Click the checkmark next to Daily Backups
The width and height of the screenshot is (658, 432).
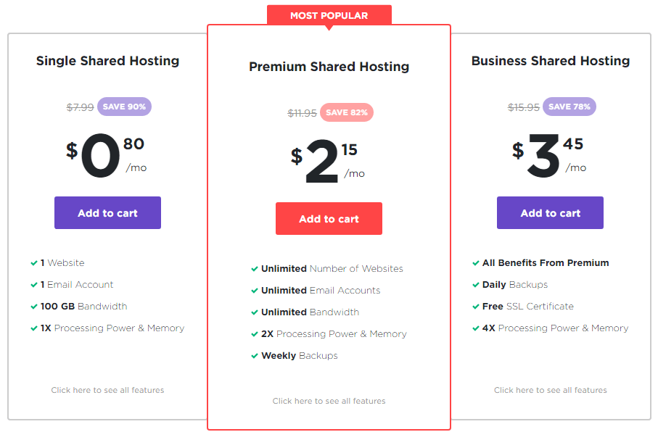[476, 285]
